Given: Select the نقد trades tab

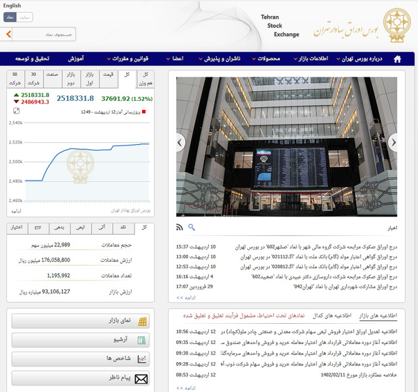Looking at the screenshot, I should point(123,228).
